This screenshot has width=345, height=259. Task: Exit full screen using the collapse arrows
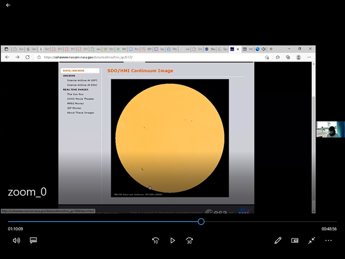(312, 241)
